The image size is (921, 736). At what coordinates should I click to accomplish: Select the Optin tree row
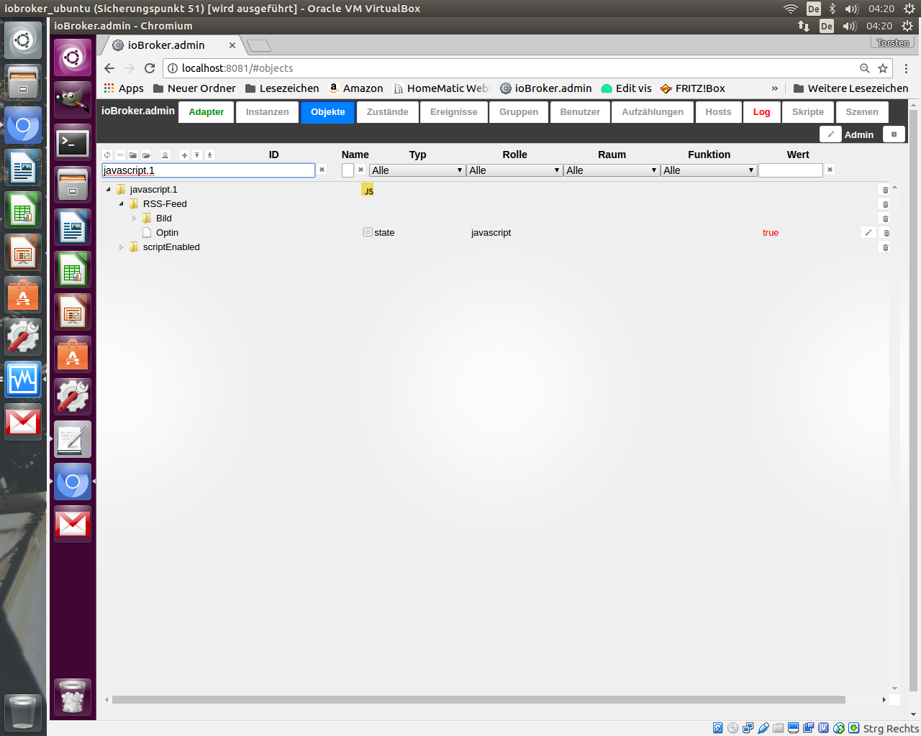coord(496,233)
